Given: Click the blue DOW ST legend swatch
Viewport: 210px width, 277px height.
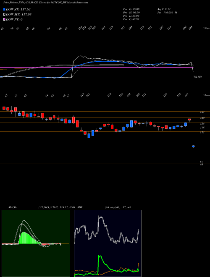Looking at the screenshot, I should click(5, 9).
